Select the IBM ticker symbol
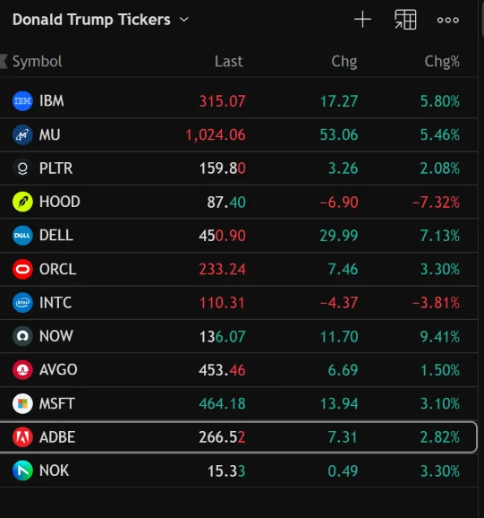The height and width of the screenshot is (518, 484). point(52,101)
